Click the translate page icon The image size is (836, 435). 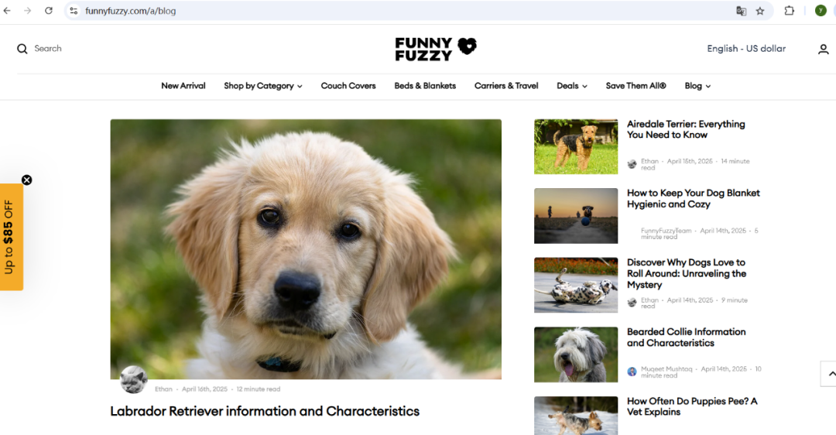point(741,11)
